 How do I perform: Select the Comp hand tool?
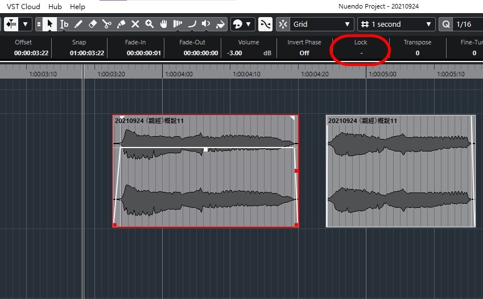point(164,24)
